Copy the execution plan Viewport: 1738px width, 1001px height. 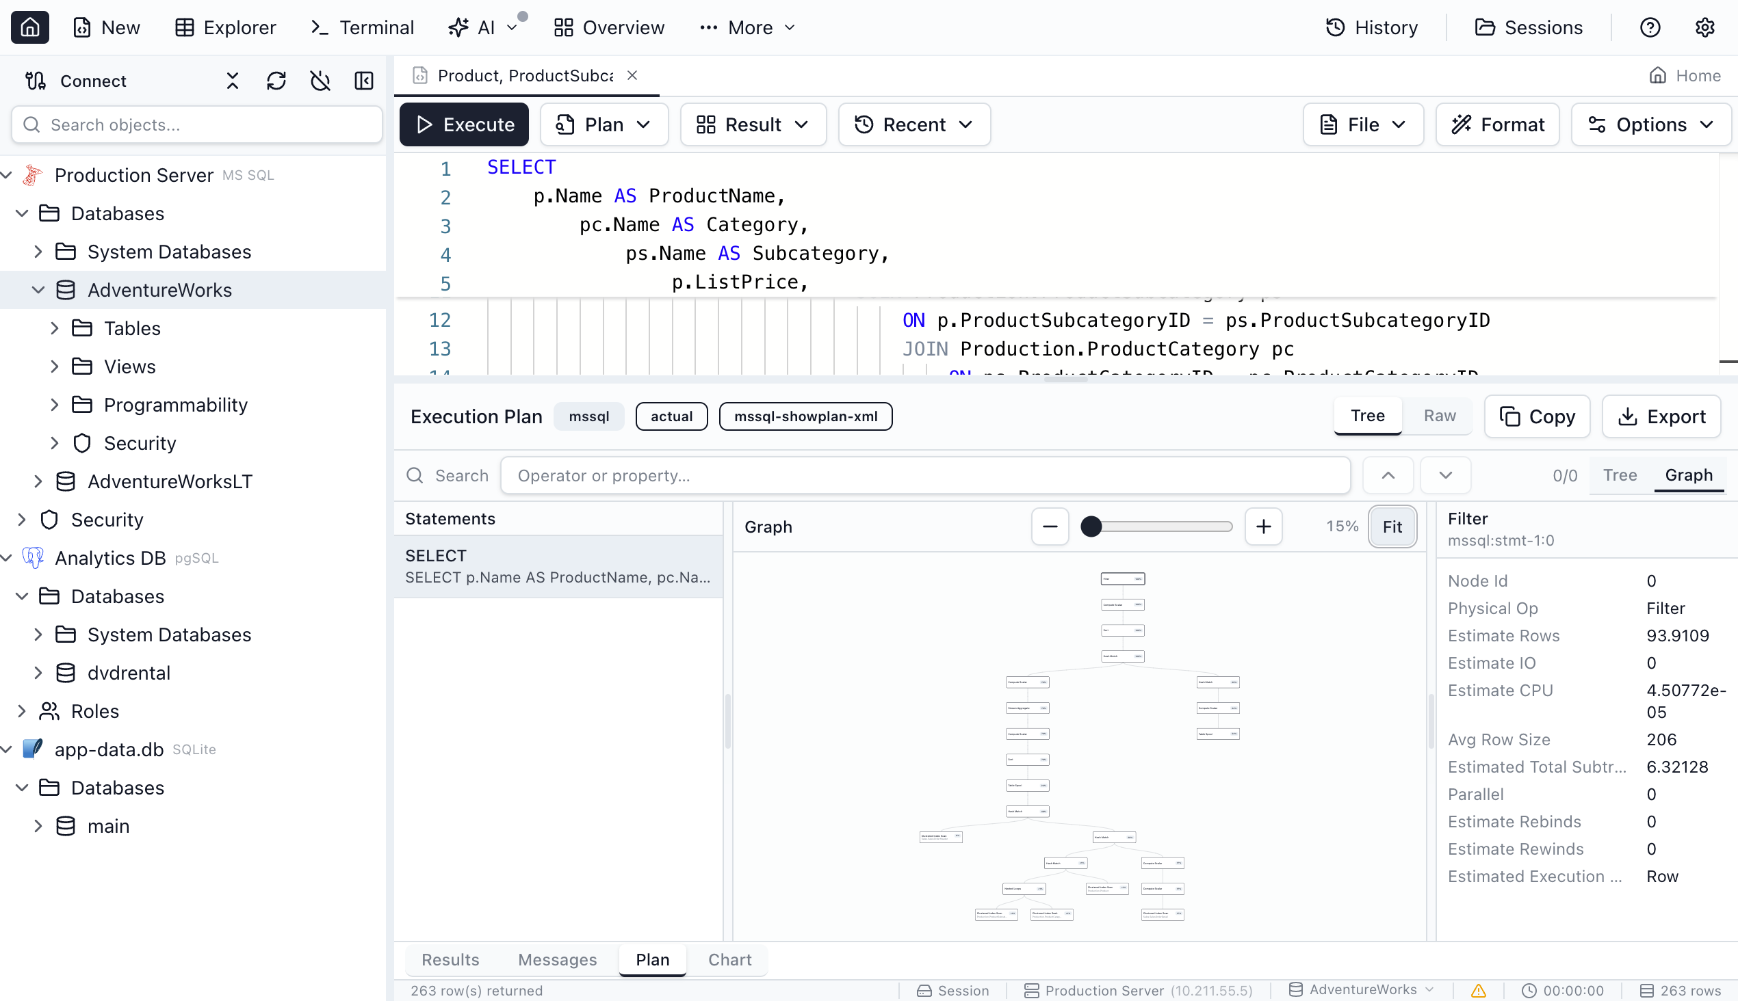(1537, 416)
